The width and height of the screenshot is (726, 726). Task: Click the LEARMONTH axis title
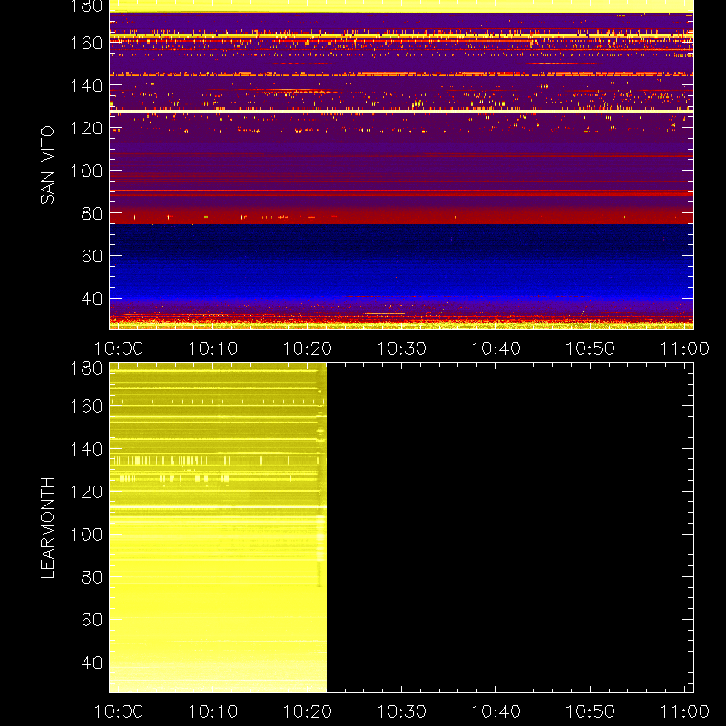(47, 528)
